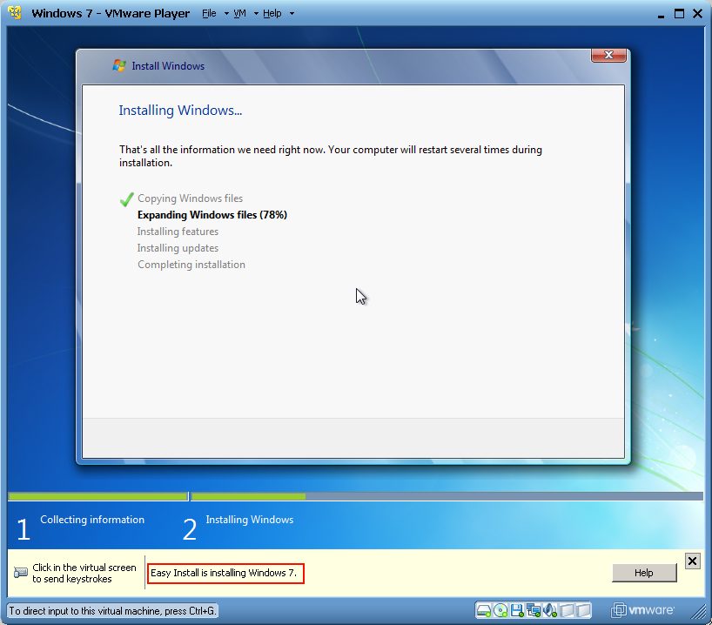Click 'Installing updates' step text

click(178, 248)
